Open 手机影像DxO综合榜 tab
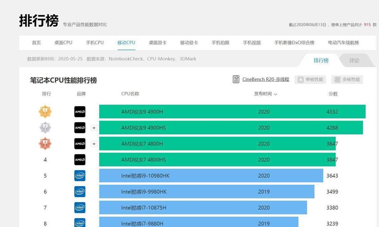The image size is (379, 227). (x=294, y=43)
